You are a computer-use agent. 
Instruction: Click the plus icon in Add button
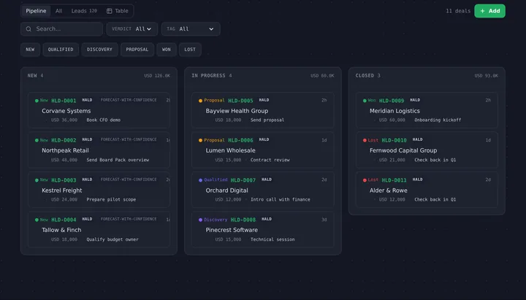click(482, 11)
